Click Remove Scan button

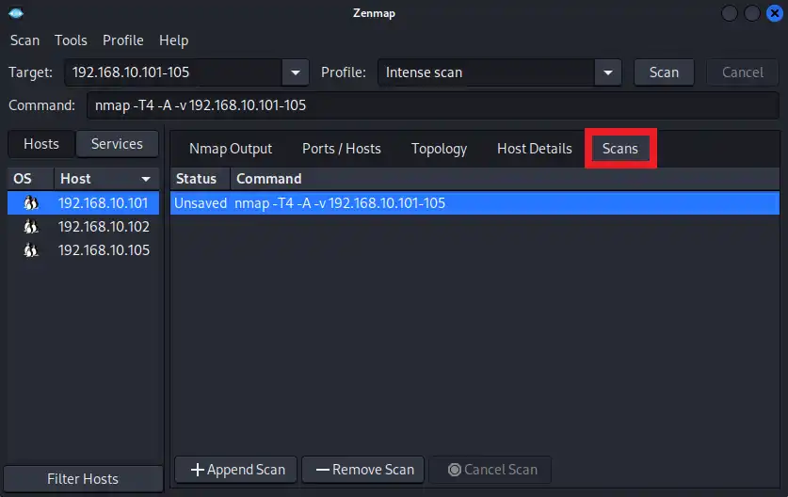pos(363,470)
